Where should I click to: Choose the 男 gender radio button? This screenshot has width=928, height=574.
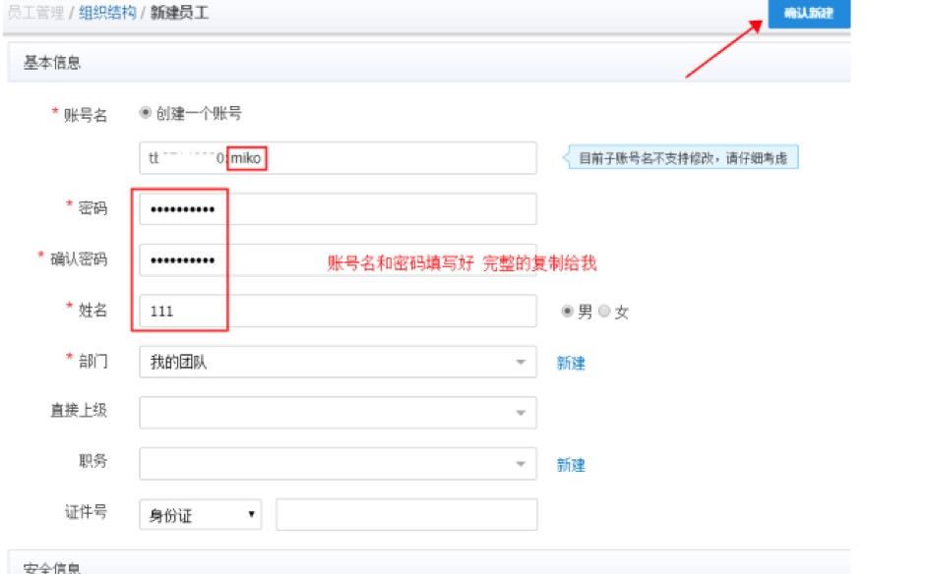click(567, 311)
